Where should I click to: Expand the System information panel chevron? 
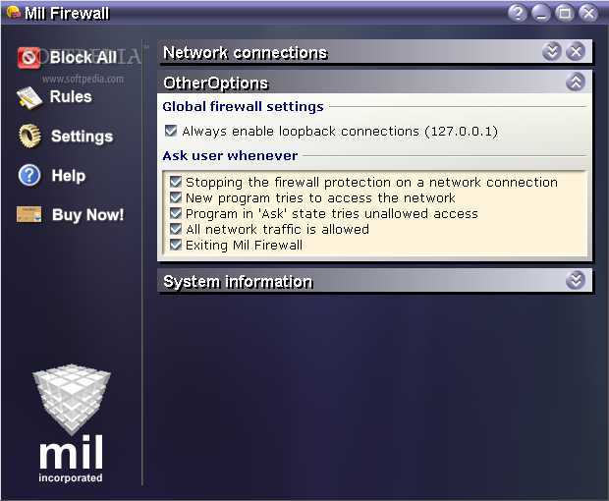576,280
